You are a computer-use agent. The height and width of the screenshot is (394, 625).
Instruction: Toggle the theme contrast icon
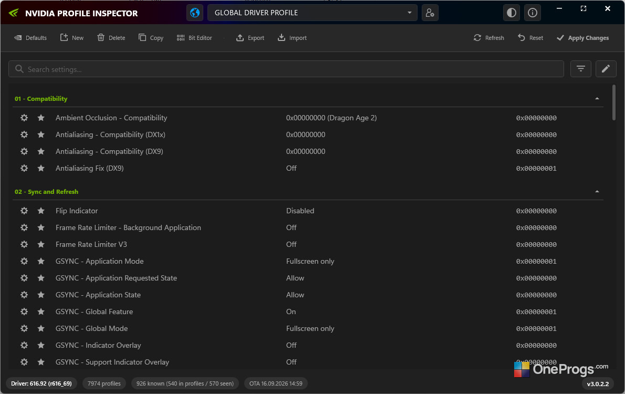512,13
